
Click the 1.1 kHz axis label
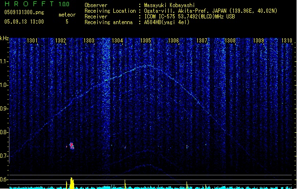click(x=4, y=61)
